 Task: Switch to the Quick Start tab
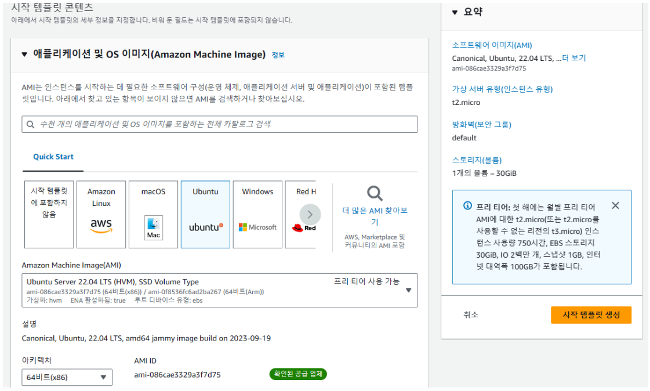click(x=53, y=157)
